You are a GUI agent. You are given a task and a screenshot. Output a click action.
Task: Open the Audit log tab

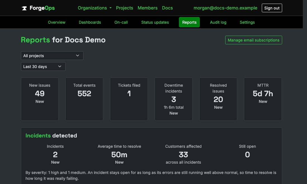(x=218, y=22)
